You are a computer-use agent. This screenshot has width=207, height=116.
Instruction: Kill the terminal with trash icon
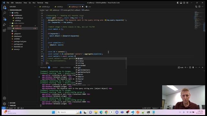point(193,67)
